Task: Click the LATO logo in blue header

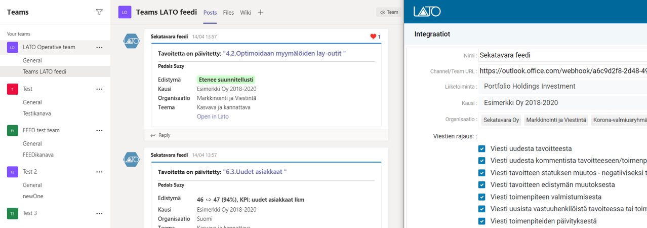Action: tap(427, 11)
